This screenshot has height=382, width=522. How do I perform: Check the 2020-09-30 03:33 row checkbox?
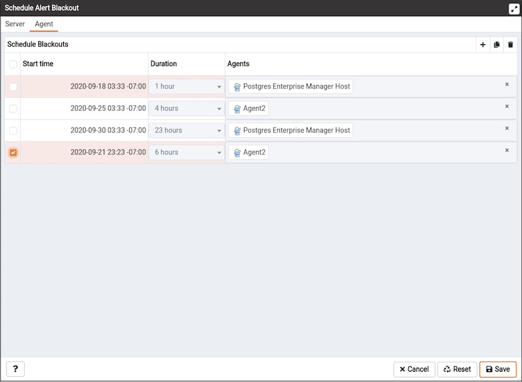coord(13,131)
